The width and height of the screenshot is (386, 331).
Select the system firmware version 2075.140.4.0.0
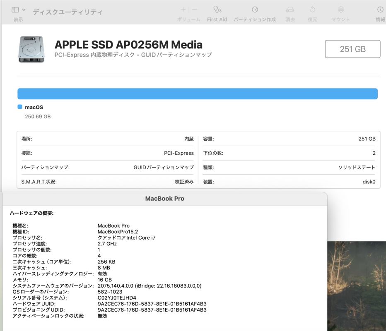click(x=150, y=286)
